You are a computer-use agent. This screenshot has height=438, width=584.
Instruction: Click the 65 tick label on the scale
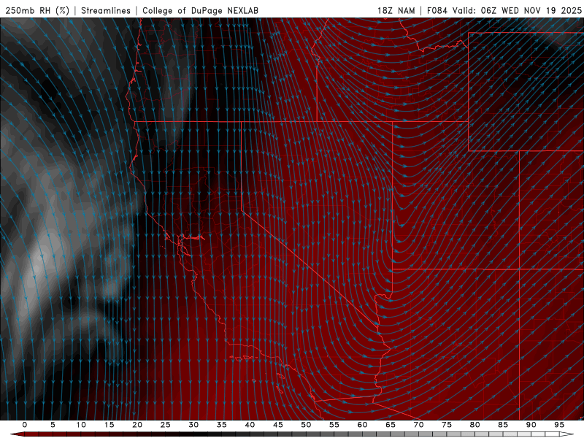coord(391,425)
